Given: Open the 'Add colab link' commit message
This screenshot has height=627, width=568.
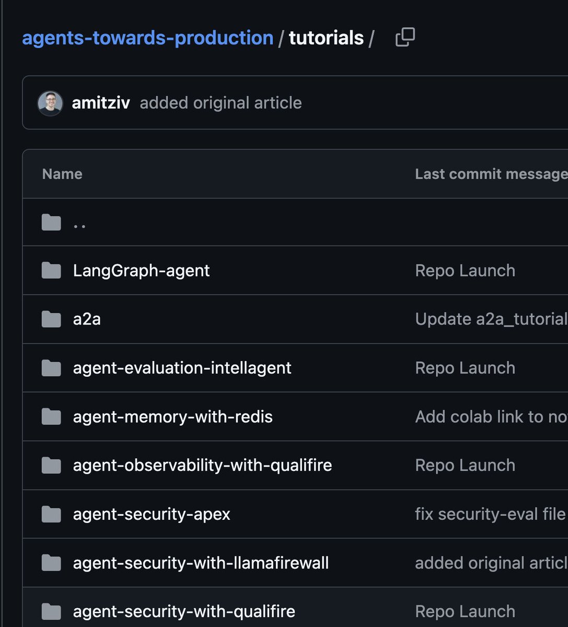Looking at the screenshot, I should click(x=491, y=417).
